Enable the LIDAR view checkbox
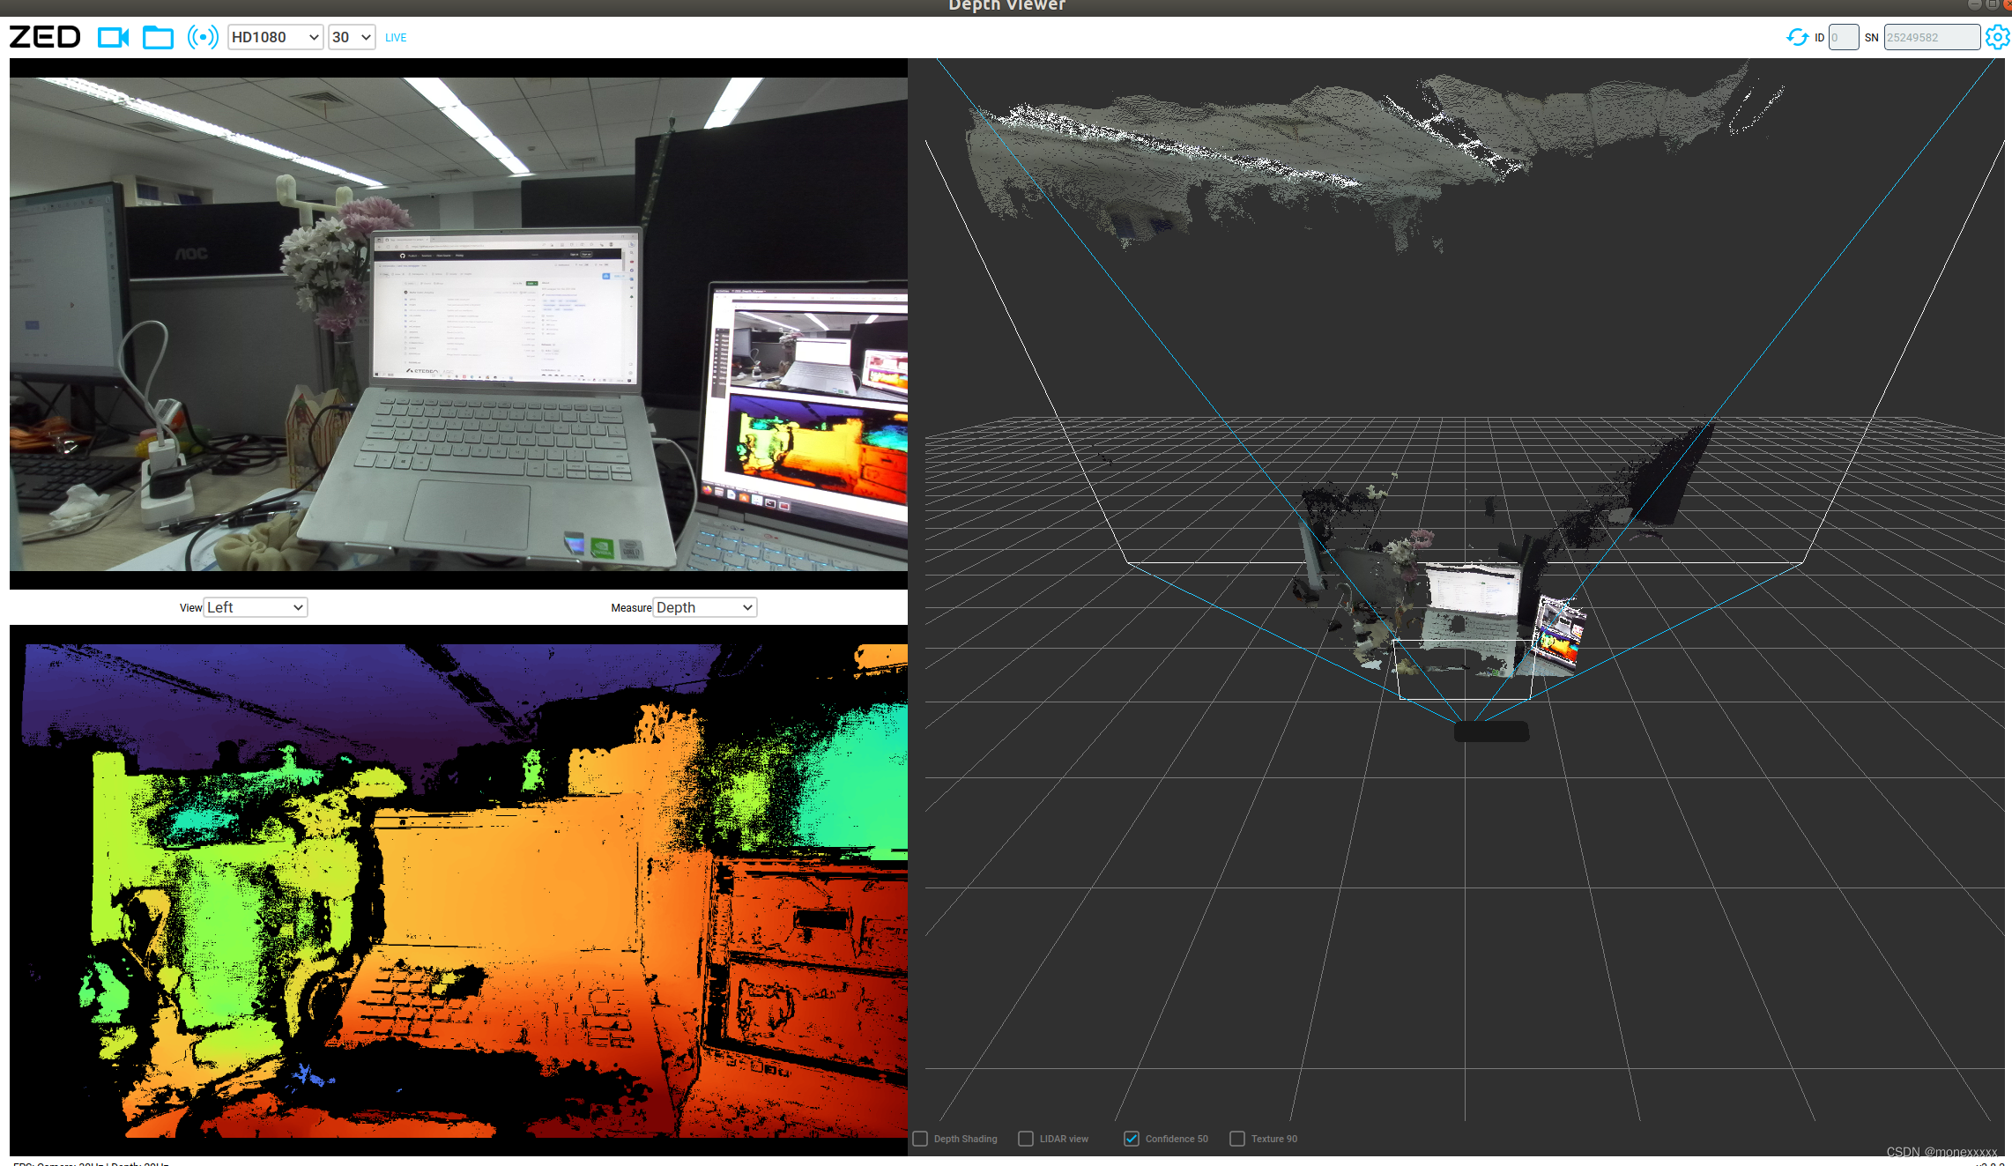The image size is (2012, 1166). (1026, 1139)
